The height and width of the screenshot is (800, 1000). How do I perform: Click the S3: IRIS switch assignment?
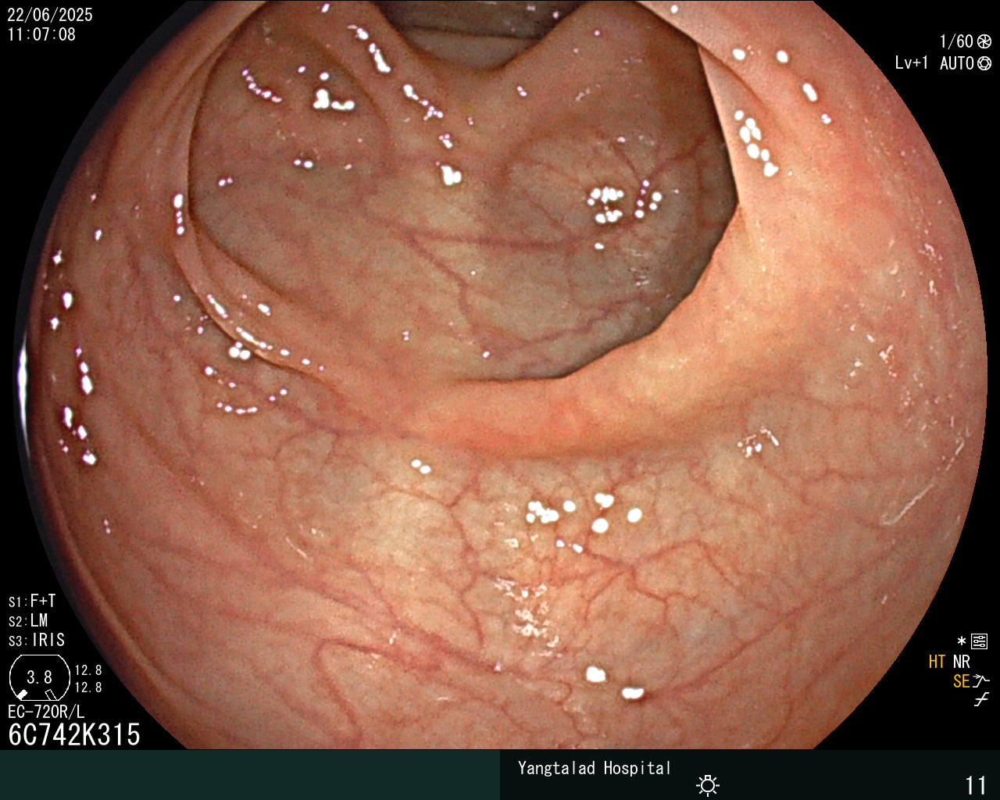(37, 640)
